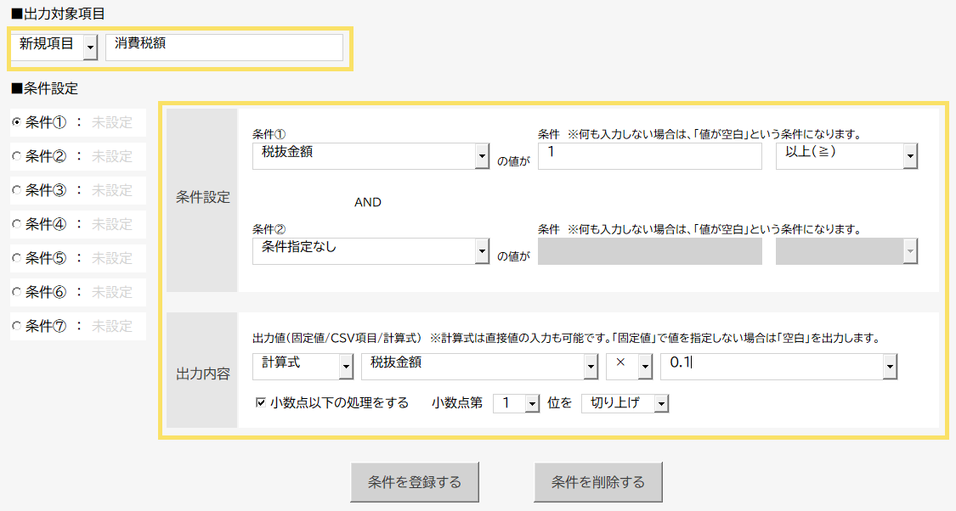Click the condition value field containing 1
Screen dimensions: 956x511
click(649, 156)
